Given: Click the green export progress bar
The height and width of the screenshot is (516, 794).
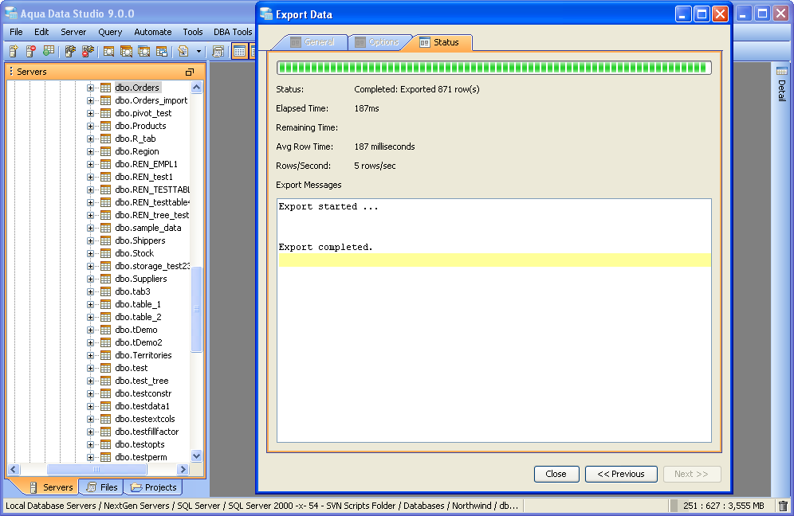Looking at the screenshot, I should click(x=494, y=68).
